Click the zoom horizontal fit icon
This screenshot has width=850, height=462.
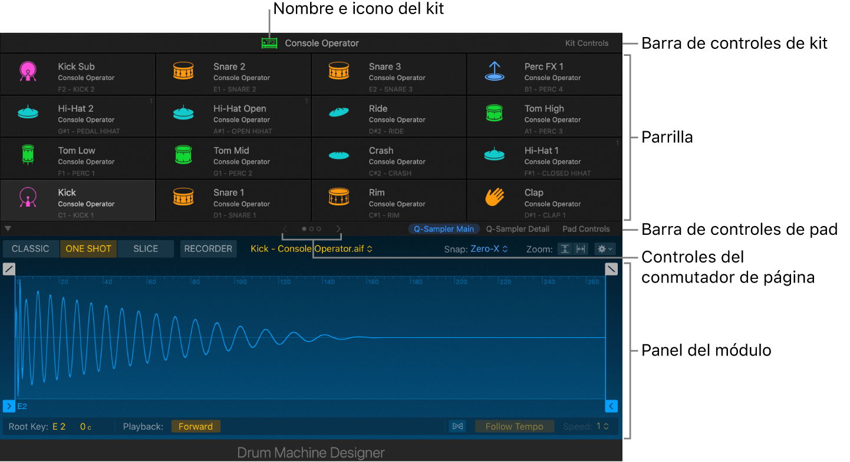[x=581, y=249]
